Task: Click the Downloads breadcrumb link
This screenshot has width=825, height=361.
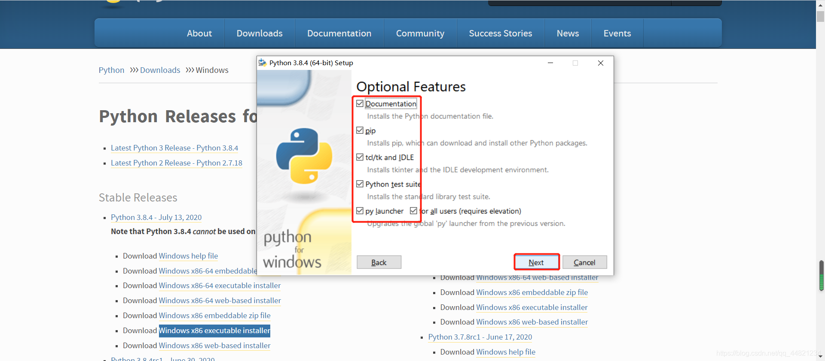Action: click(x=160, y=70)
